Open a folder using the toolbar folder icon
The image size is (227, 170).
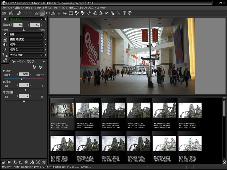coord(4,13)
